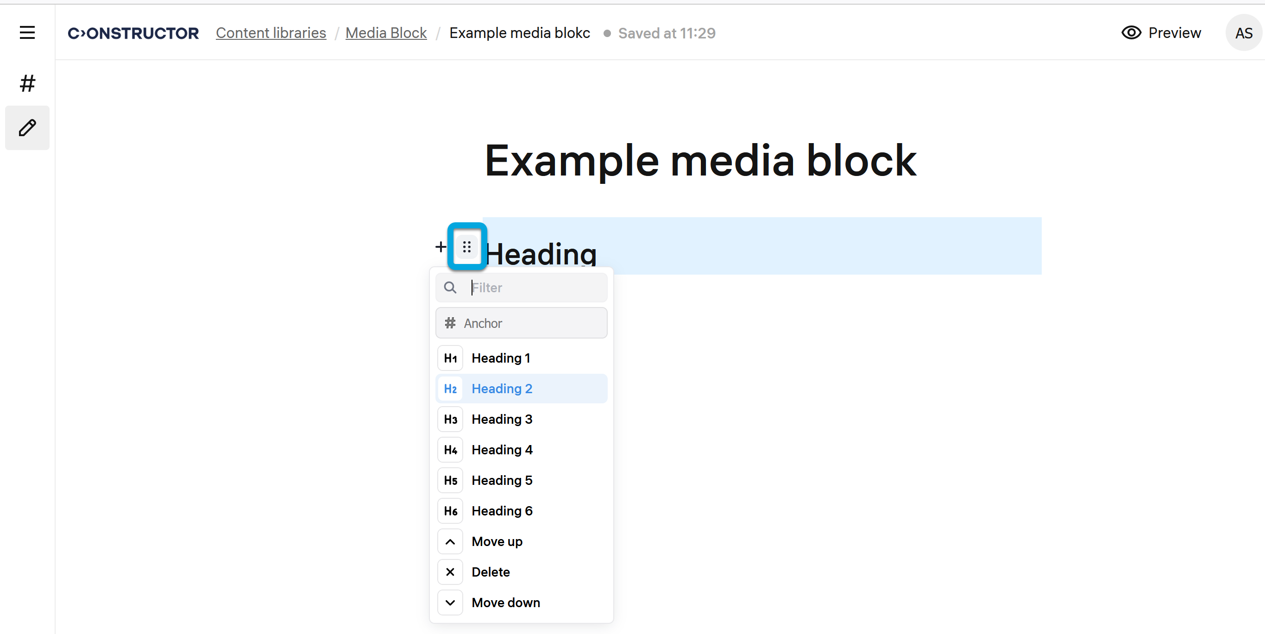Click the Constructor logo
This screenshot has height=634, width=1265.
point(133,33)
